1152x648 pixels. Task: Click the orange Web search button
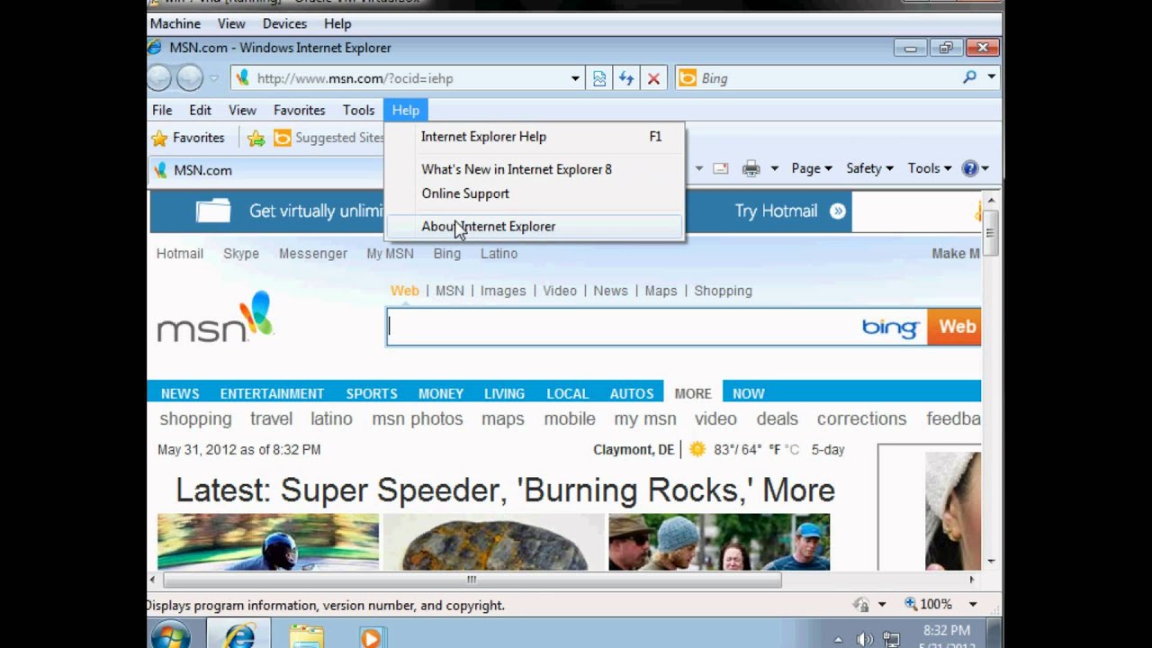click(x=954, y=327)
